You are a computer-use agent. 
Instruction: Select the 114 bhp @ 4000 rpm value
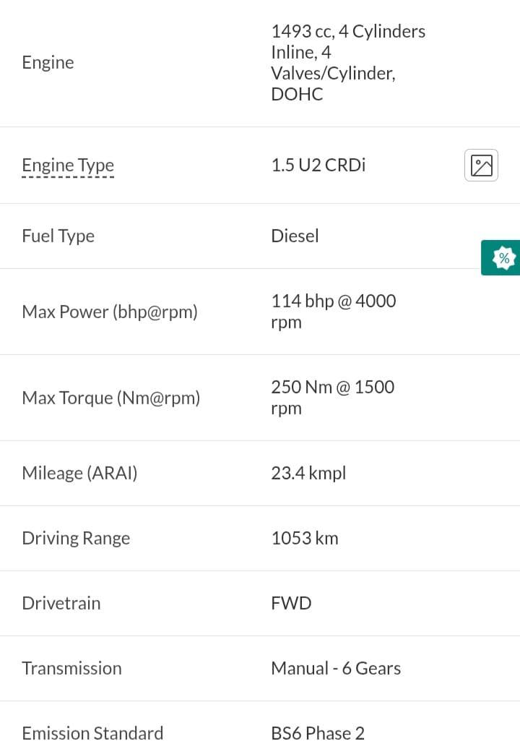[x=334, y=312]
